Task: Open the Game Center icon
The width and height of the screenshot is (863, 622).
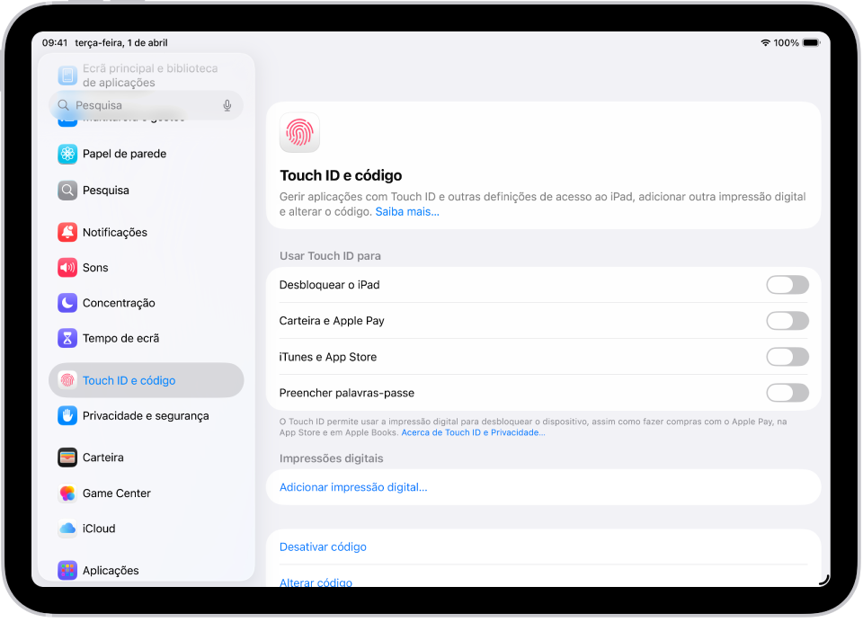Action: pyautogui.click(x=67, y=493)
